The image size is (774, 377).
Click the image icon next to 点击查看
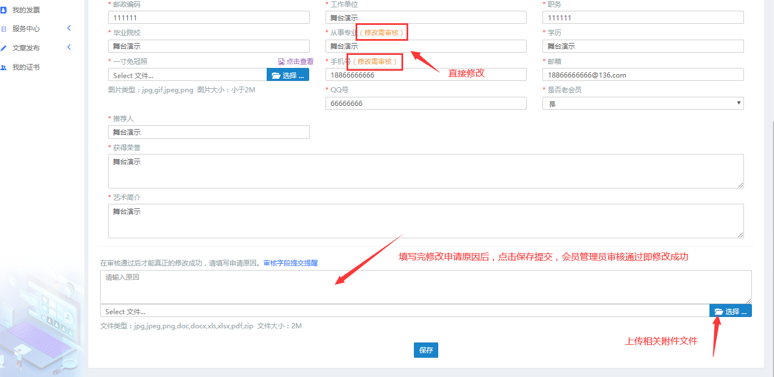tap(281, 62)
